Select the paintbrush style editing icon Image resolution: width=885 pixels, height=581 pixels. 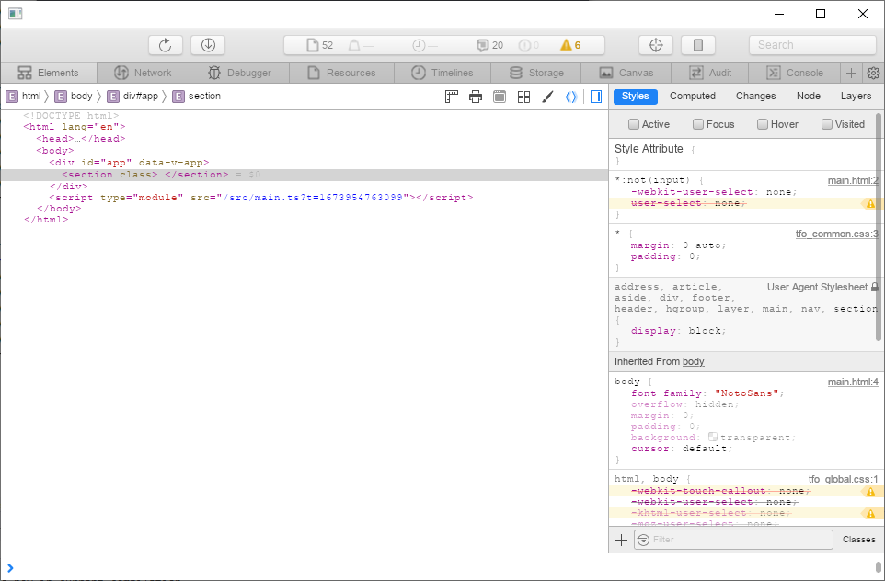(547, 96)
